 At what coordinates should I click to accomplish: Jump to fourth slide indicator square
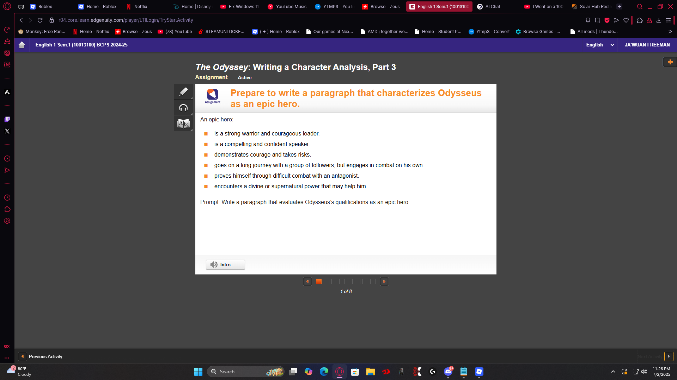[342, 281]
